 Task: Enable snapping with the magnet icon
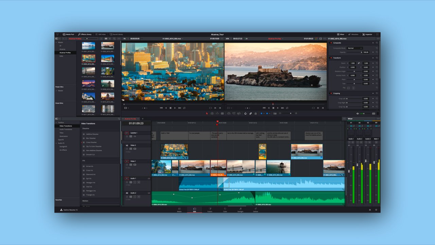coord(246,113)
